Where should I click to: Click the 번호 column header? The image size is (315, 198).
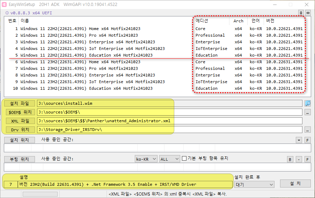pos(12,21)
